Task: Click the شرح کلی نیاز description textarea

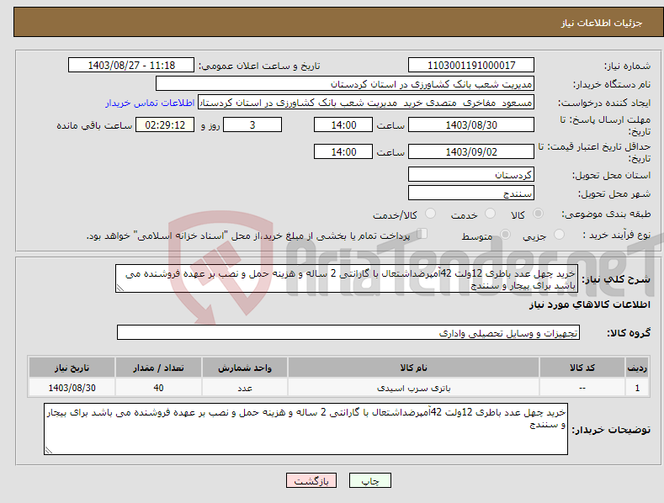Action: click(x=347, y=278)
